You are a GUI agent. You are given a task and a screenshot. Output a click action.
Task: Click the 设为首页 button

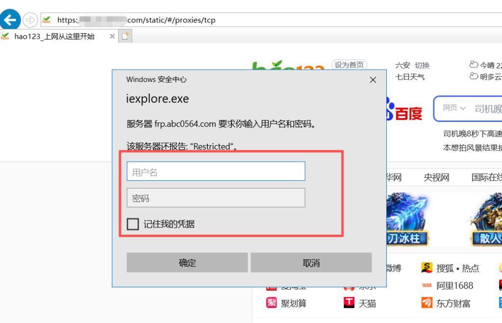tap(349, 65)
